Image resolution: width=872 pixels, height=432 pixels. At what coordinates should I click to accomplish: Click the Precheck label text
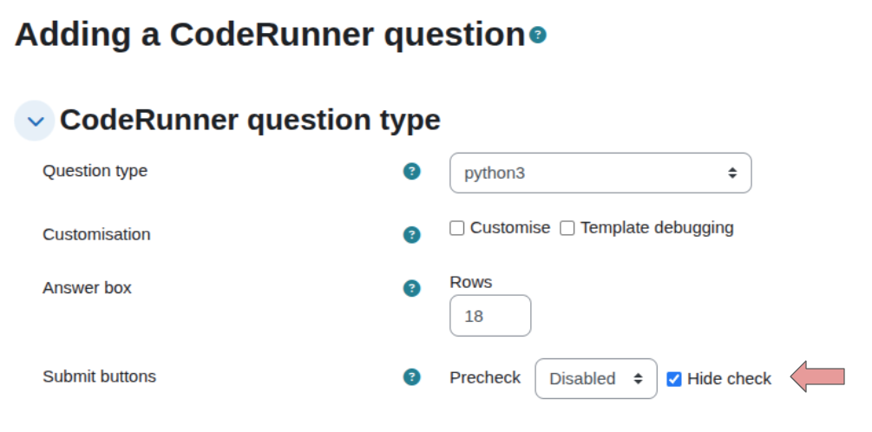coord(485,378)
